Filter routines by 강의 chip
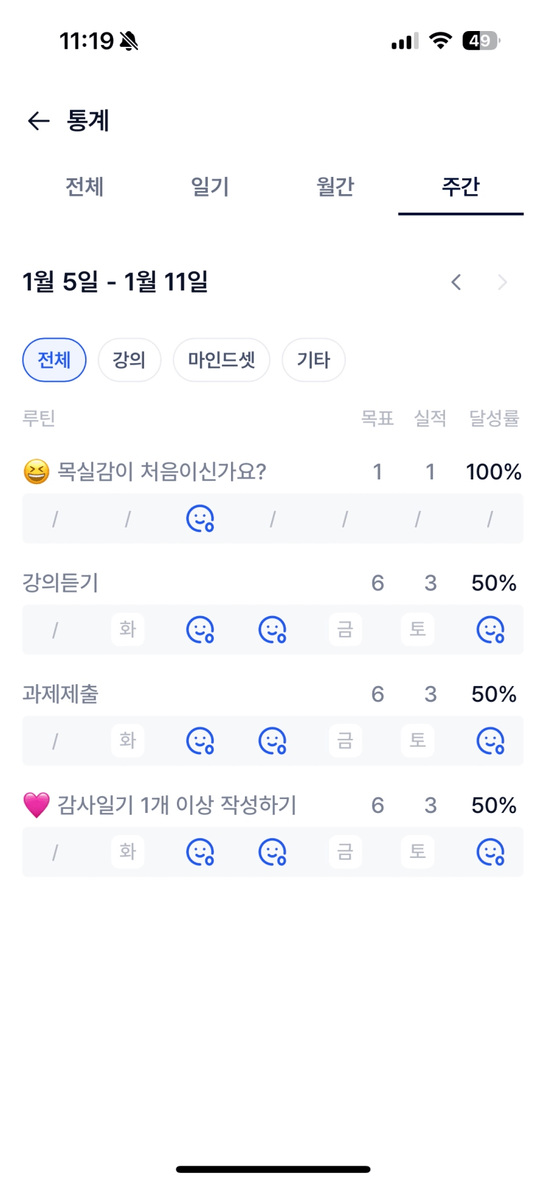The height and width of the screenshot is (1184, 546). 129,360
